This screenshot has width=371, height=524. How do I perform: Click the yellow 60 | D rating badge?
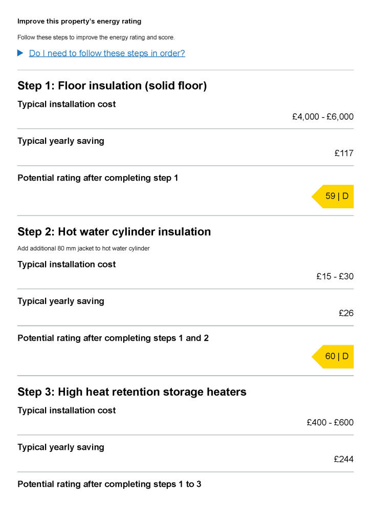click(x=334, y=356)
